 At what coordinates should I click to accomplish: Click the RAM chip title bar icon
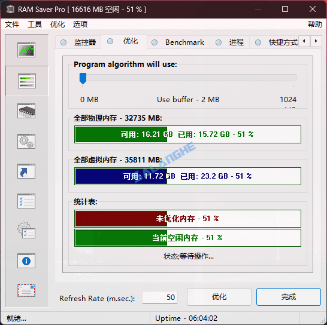pyautogui.click(x=10, y=10)
